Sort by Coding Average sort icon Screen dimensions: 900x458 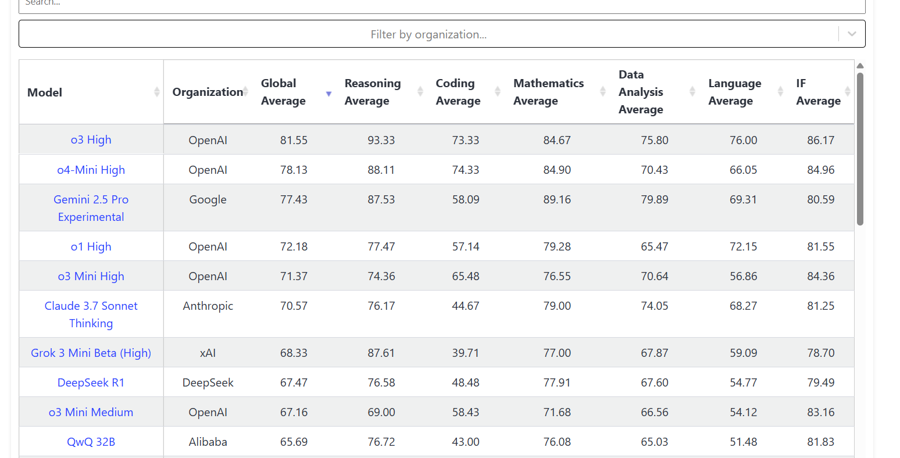498,91
